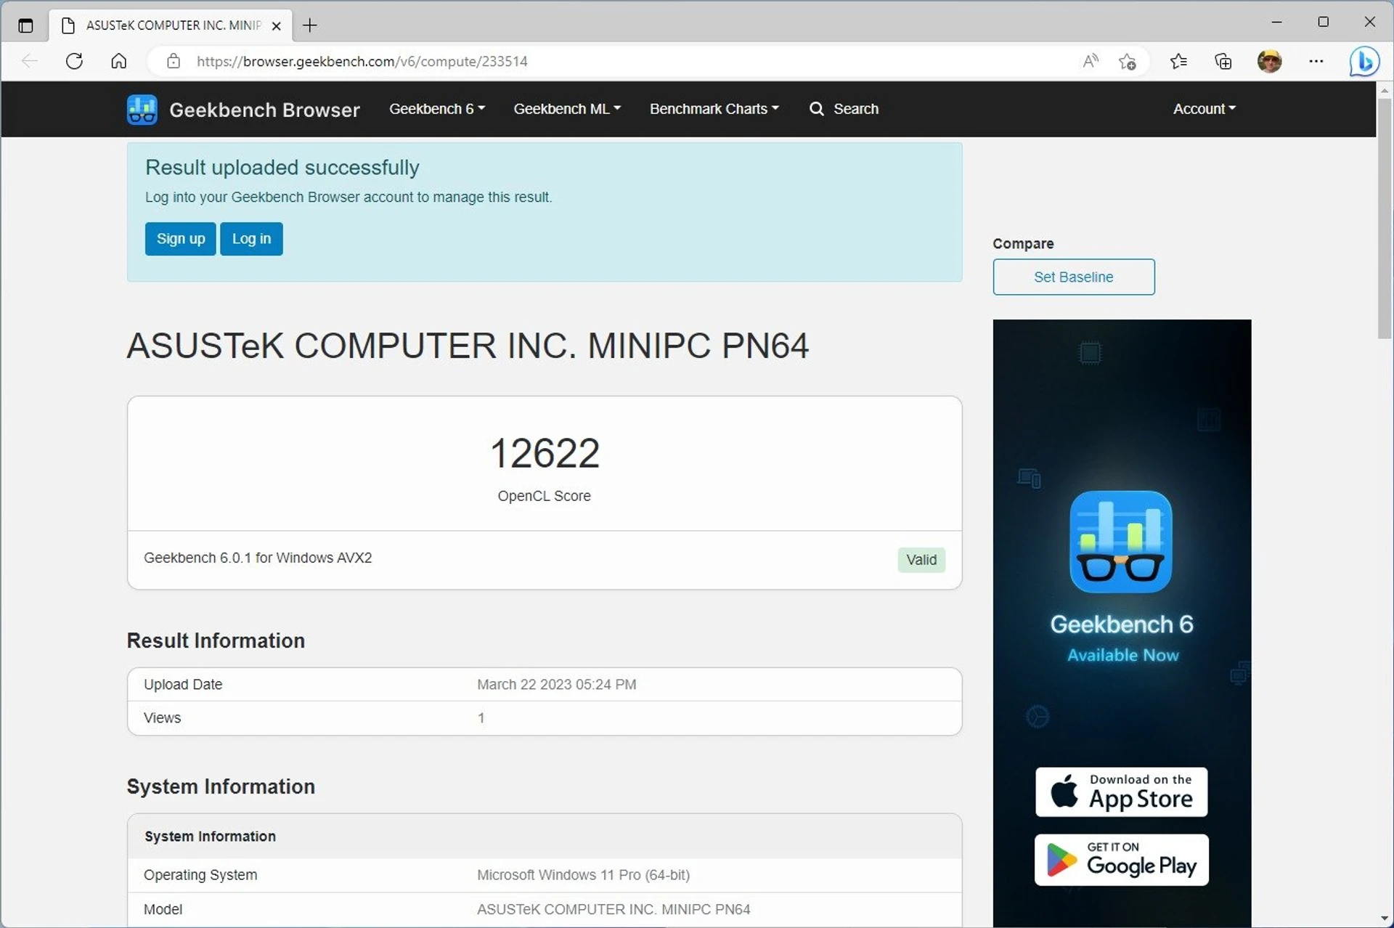Click Download on the App Store badge
1394x928 pixels.
tap(1122, 792)
